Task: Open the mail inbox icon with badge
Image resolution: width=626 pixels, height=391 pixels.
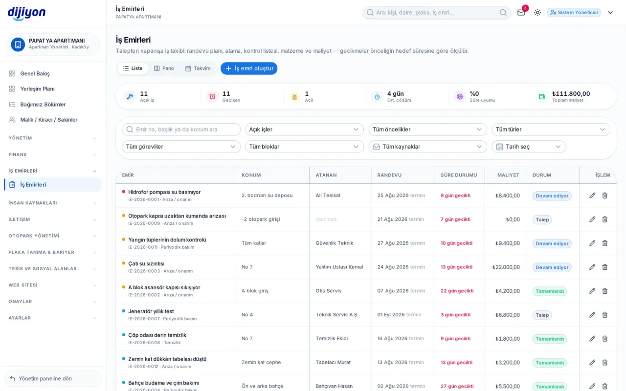Action: (521, 13)
